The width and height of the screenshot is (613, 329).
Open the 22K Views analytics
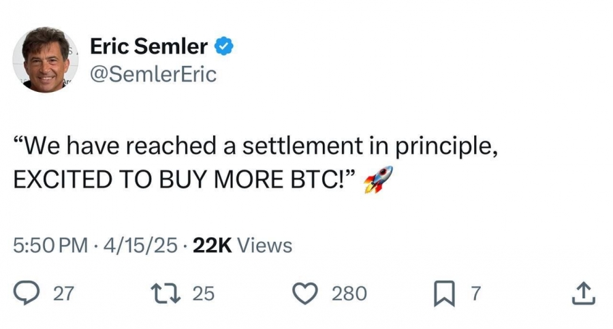tap(242, 246)
